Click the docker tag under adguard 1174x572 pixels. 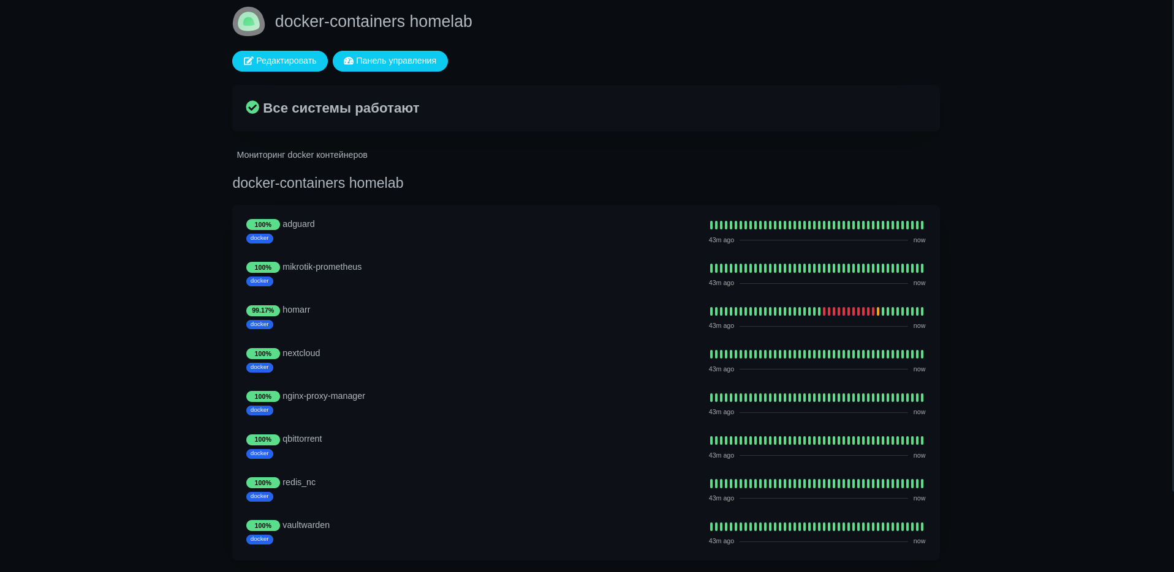260,239
